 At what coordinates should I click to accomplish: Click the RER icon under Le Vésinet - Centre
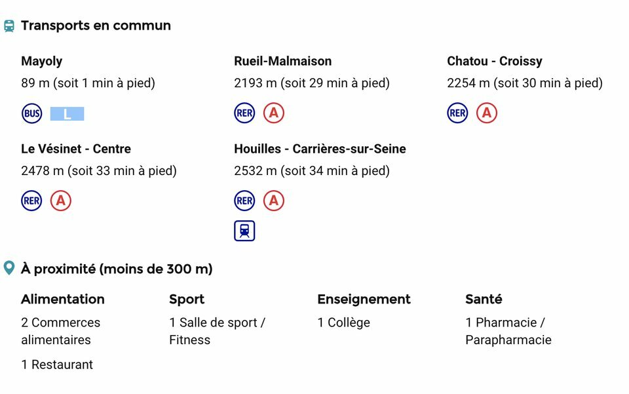pyautogui.click(x=31, y=201)
